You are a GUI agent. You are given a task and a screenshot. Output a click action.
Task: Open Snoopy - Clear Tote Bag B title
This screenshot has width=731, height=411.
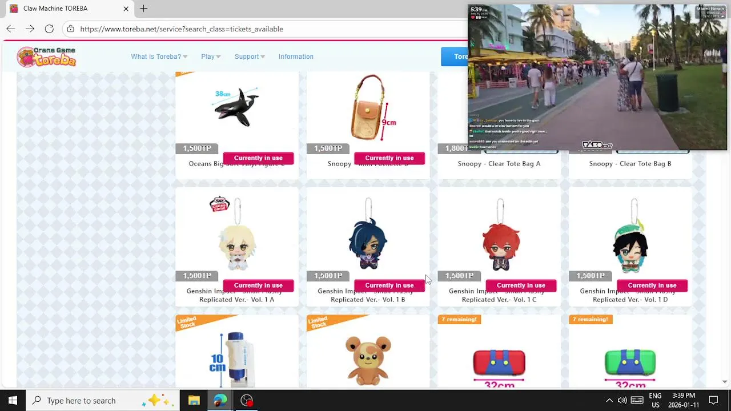[x=630, y=164]
